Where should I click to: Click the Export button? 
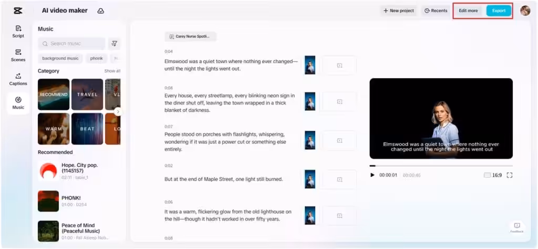point(498,11)
